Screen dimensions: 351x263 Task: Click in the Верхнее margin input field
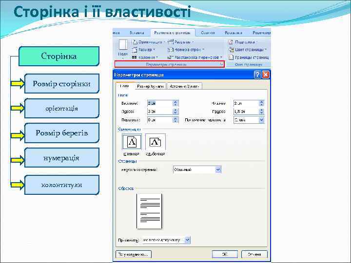point(160,103)
